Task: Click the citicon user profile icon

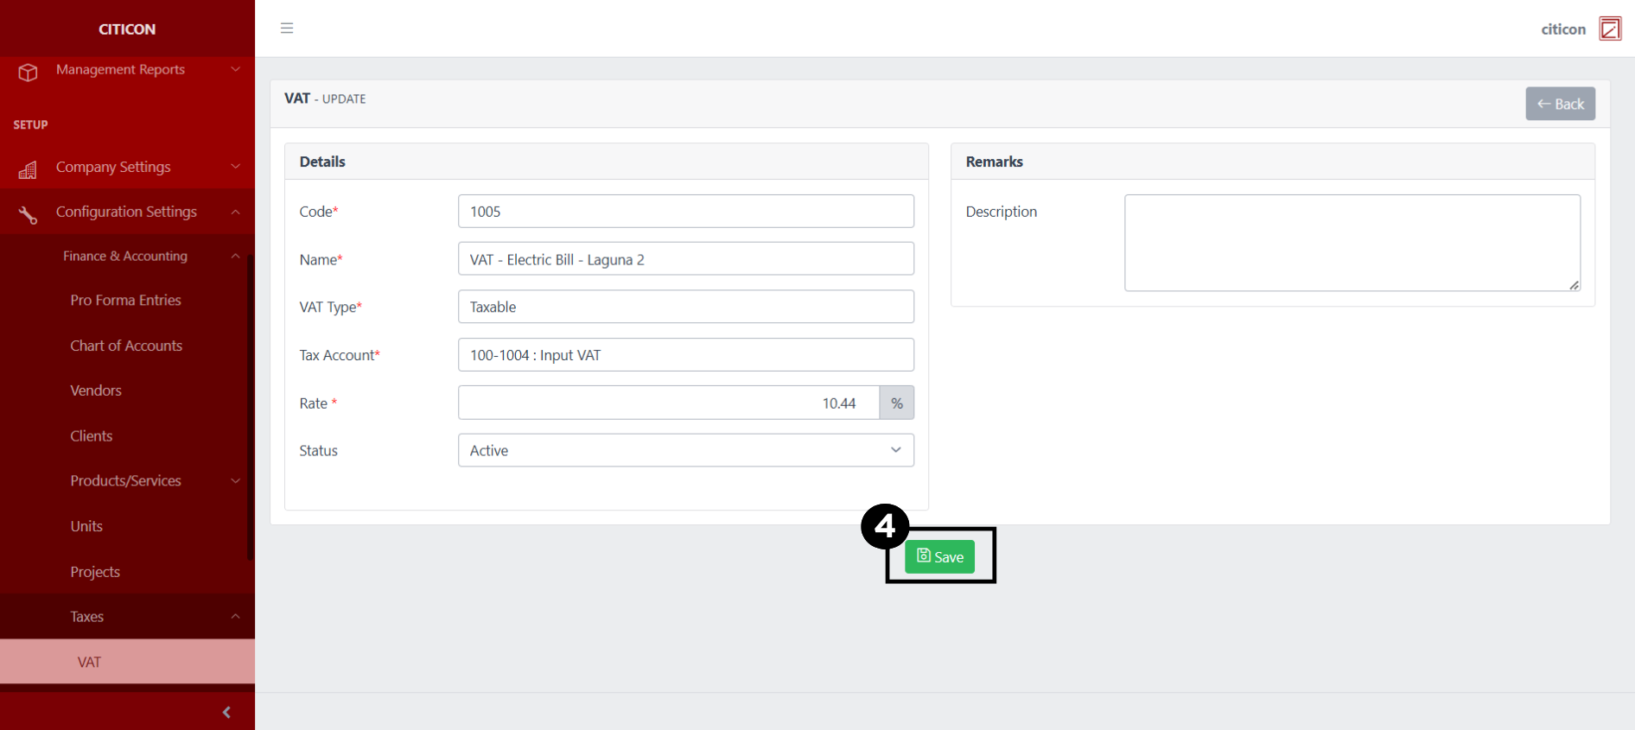Action: [1609, 29]
